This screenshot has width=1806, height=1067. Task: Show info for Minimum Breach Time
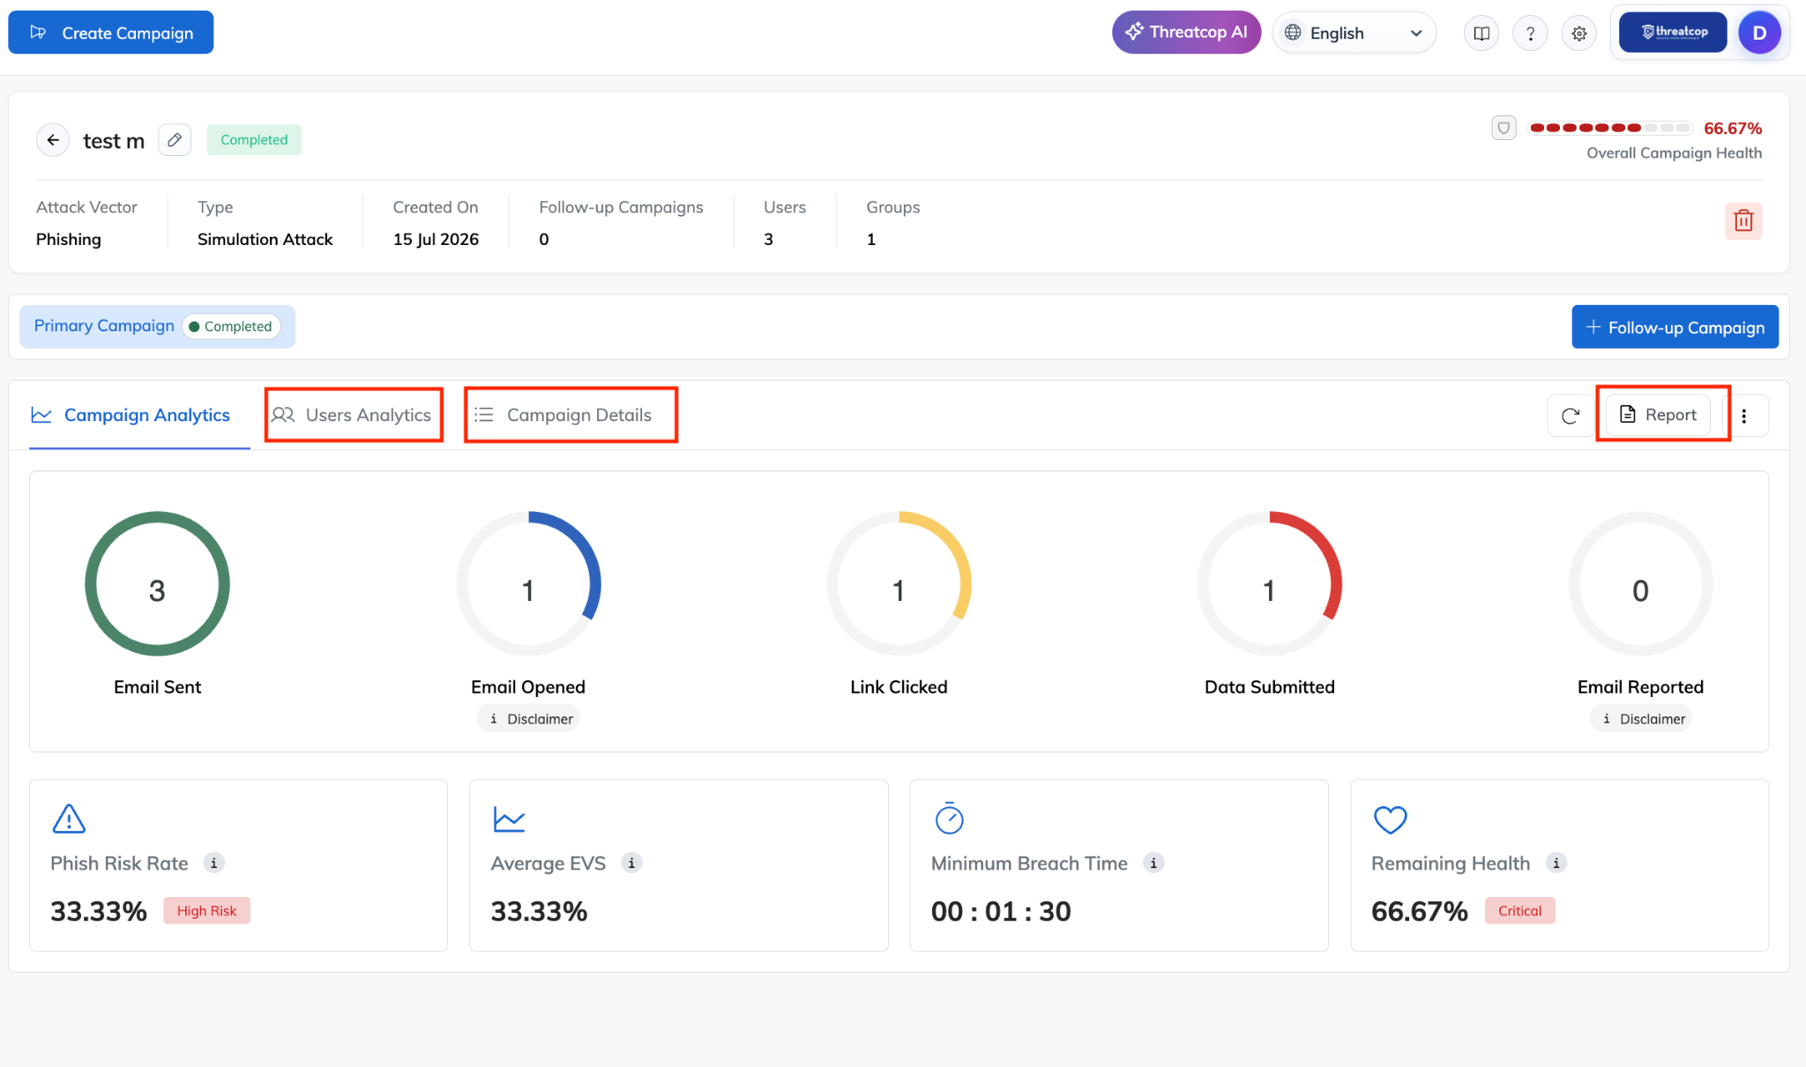point(1153,863)
